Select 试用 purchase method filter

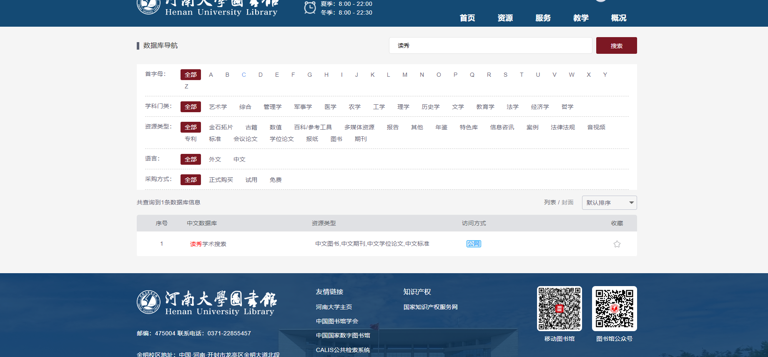click(x=251, y=180)
